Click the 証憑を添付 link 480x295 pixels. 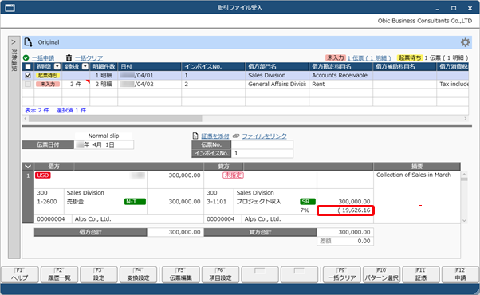coord(215,136)
